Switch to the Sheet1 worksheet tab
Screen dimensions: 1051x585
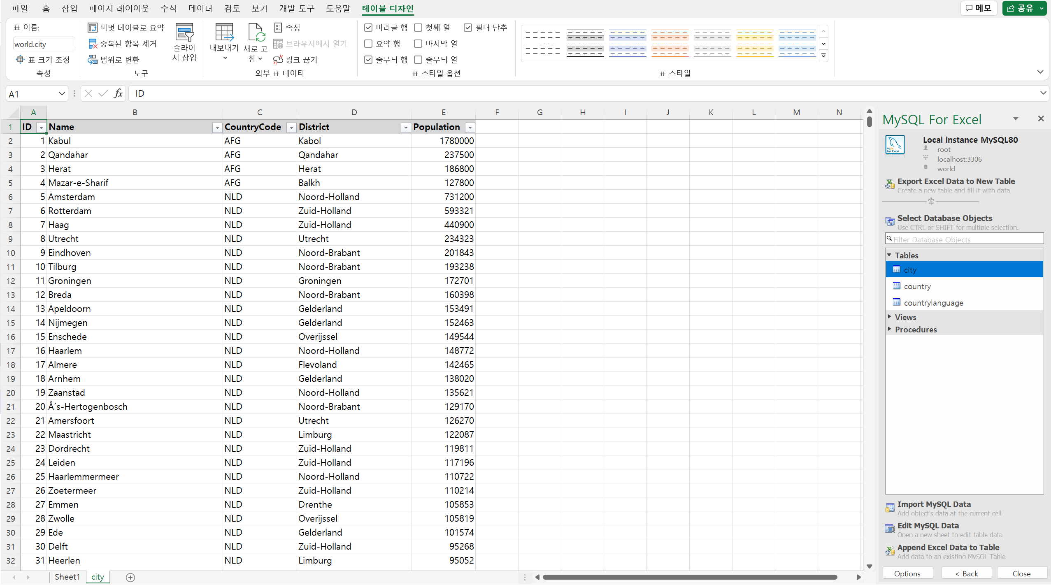(67, 577)
